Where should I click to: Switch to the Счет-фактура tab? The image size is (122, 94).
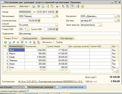pos(66,38)
